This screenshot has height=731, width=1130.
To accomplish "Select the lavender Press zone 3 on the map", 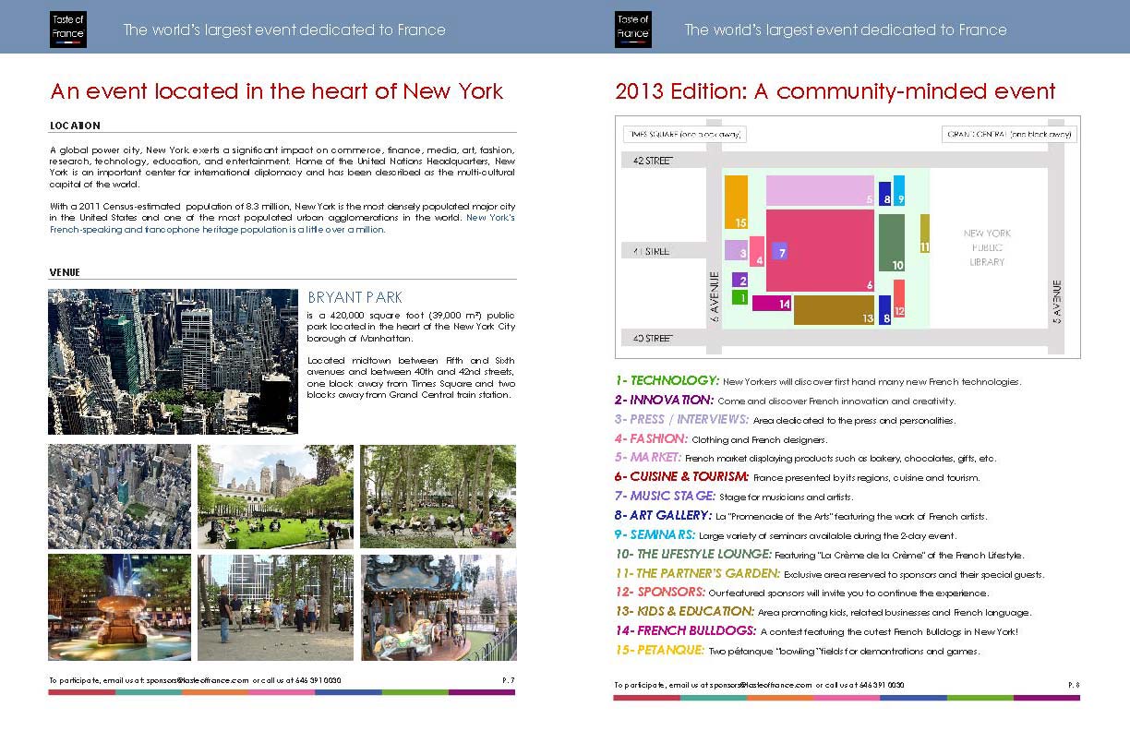I will tap(736, 249).
